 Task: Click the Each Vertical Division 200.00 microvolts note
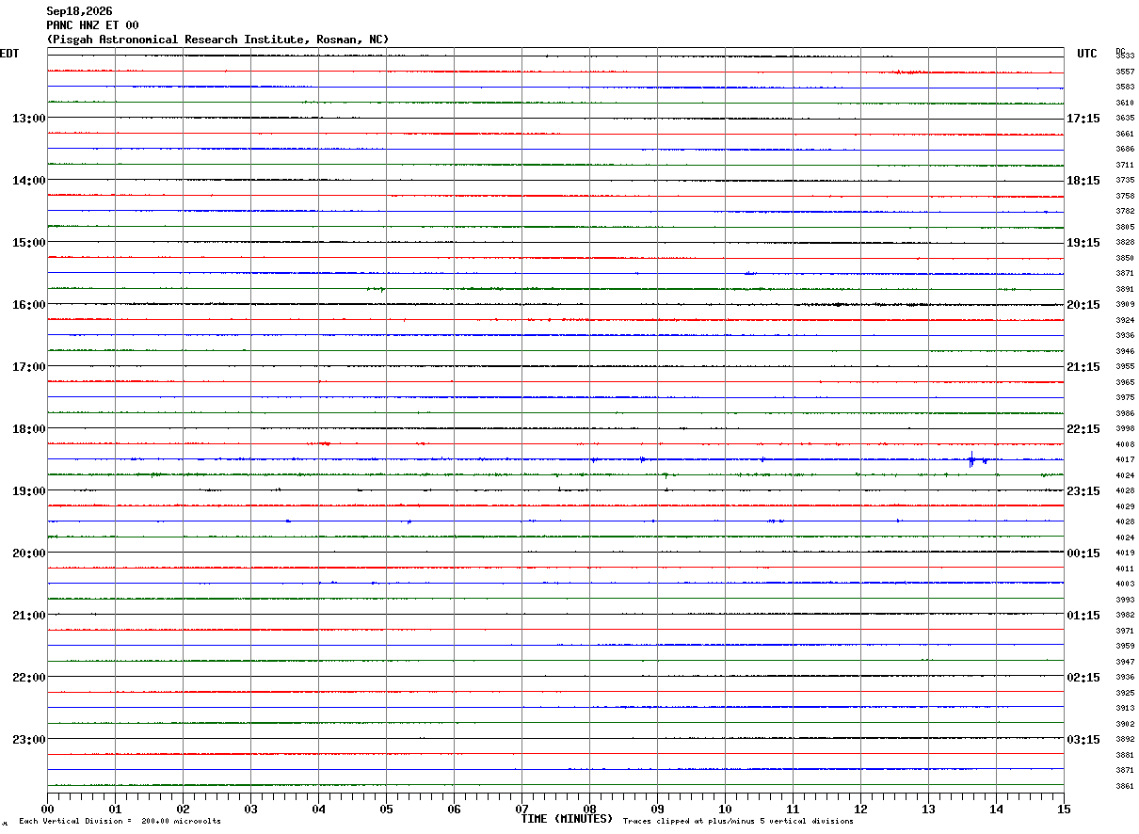[120, 822]
